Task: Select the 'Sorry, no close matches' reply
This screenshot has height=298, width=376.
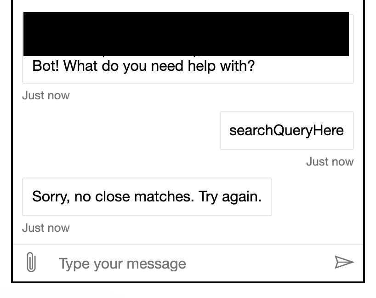Action: [x=147, y=196]
